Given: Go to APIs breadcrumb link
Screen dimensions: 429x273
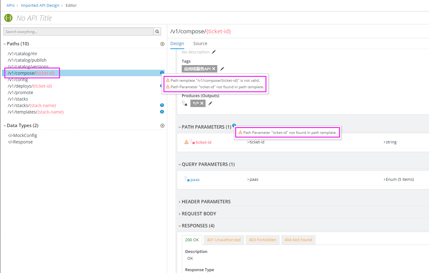Looking at the screenshot, I should (11, 6).
